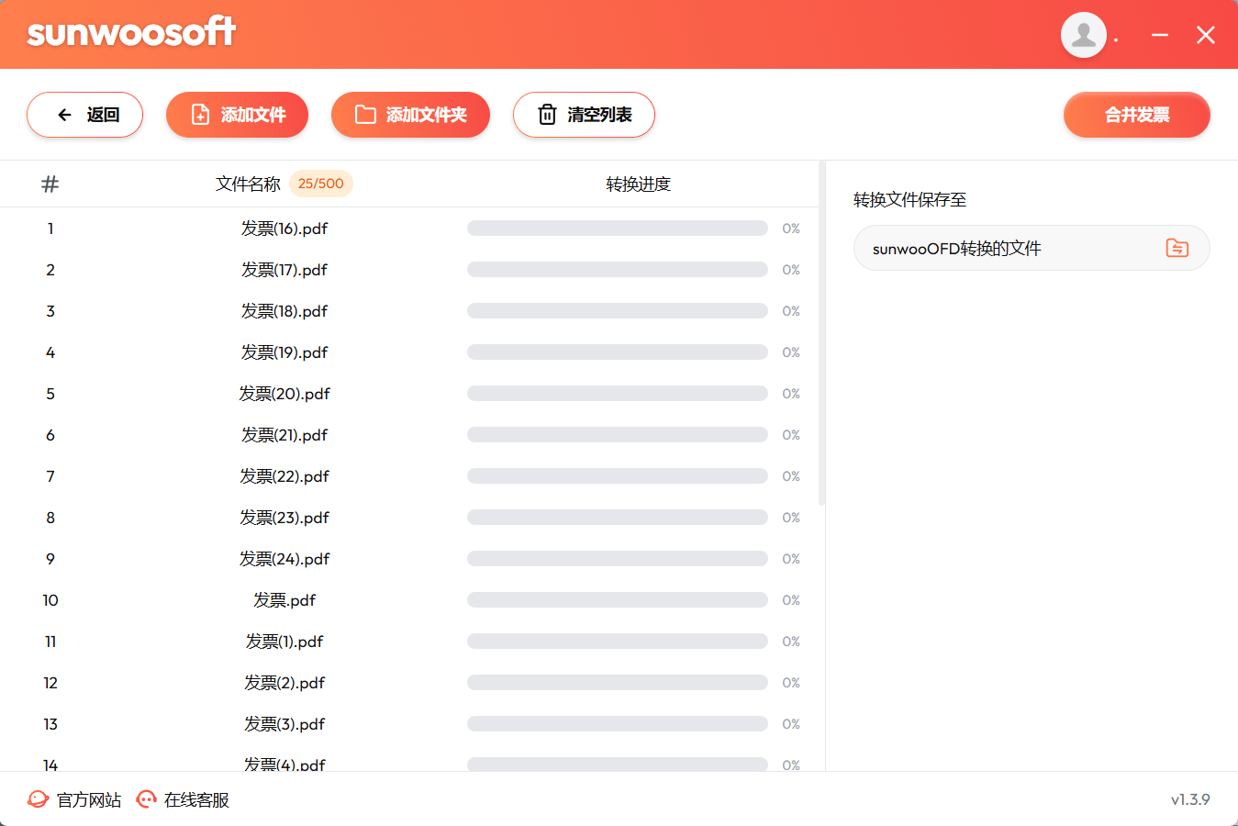The image size is (1238, 826).
Task: Click the save path field sunwooOFD转换的文件
Action: [1032, 248]
